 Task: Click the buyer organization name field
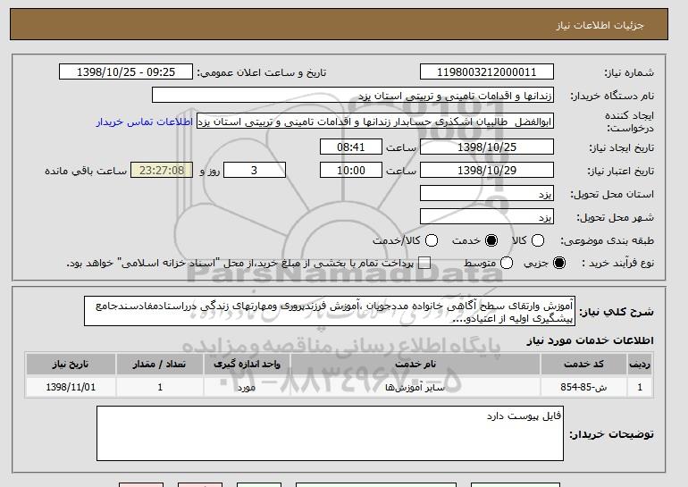tap(353, 96)
